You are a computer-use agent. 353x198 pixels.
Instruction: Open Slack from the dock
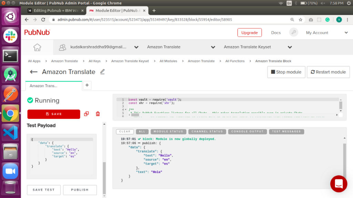click(x=10, y=36)
